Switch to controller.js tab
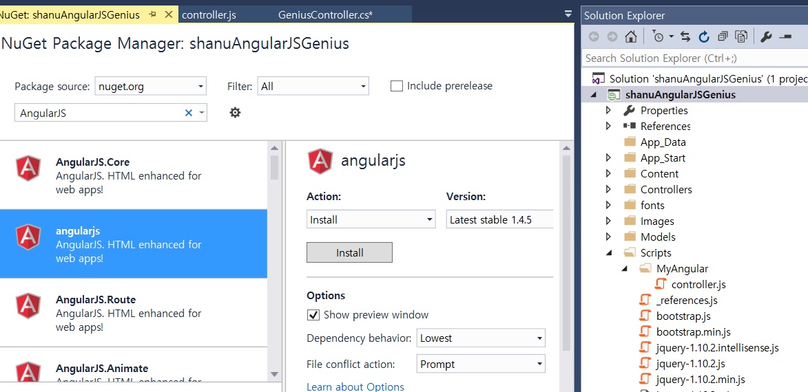The height and width of the screenshot is (392, 808). (x=209, y=15)
